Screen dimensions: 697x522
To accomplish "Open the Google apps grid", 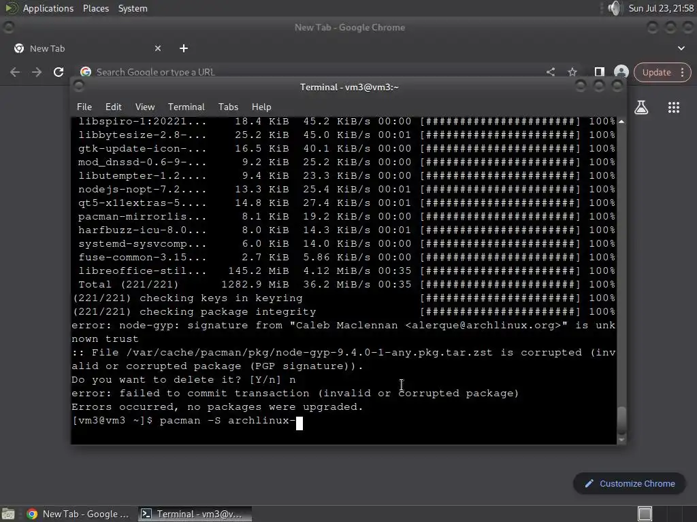I will pos(673,107).
